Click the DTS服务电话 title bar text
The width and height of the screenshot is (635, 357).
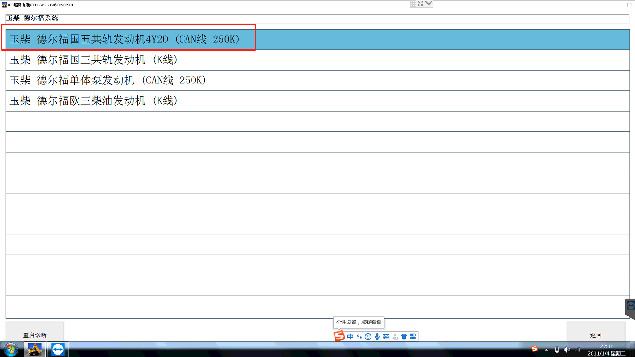click(x=41, y=5)
